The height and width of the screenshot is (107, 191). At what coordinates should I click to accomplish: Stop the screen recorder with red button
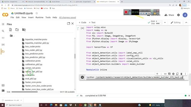[x=126, y=12]
